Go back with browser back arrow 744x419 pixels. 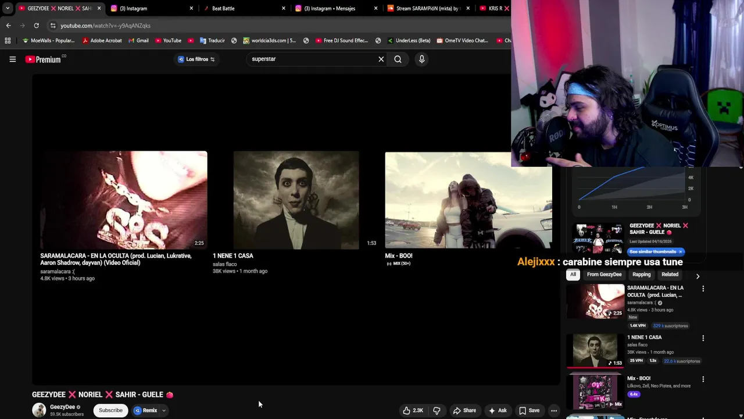pyautogui.click(x=8, y=26)
